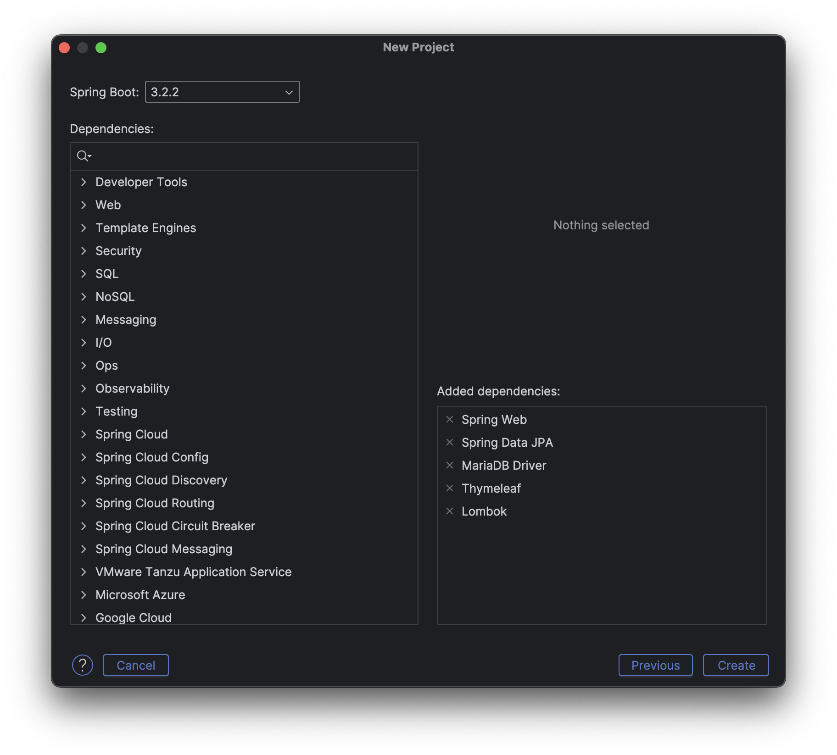Expand the Developer Tools category
837x755 pixels.
pyautogui.click(x=84, y=182)
